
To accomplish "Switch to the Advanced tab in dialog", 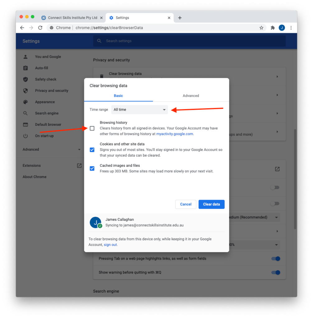I will click(191, 96).
